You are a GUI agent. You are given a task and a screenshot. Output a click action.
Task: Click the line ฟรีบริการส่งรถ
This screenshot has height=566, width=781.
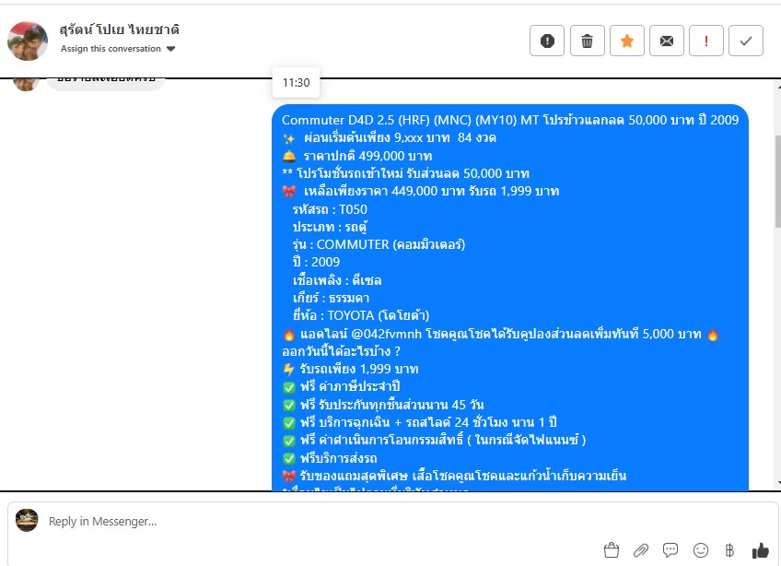click(329, 459)
